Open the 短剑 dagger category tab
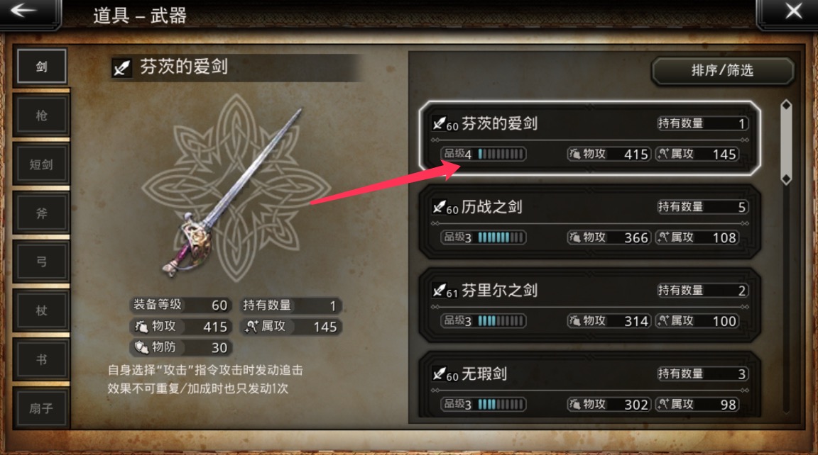Viewport: 818px width, 455px height. click(x=42, y=164)
